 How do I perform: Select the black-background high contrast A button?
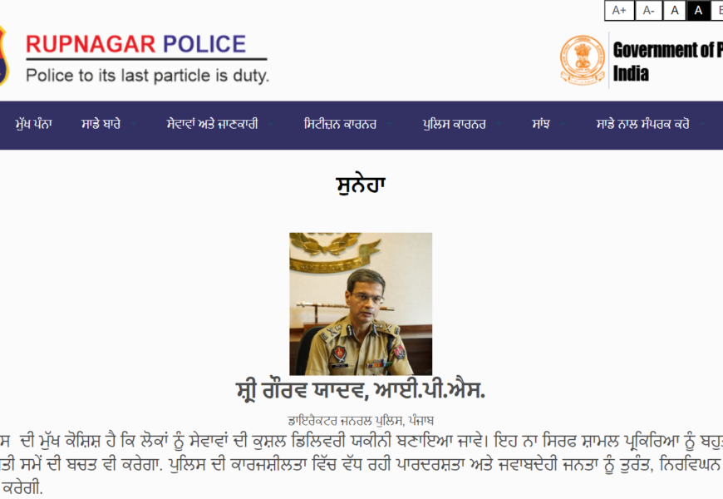pos(698,11)
